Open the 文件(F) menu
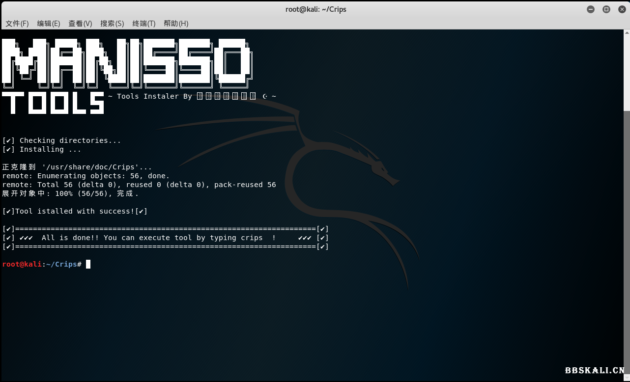 coord(17,24)
